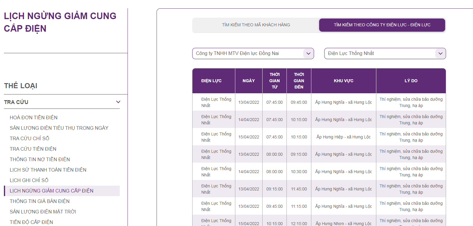The height and width of the screenshot is (226, 473).
Task: Select the Lịch ghi chỉ số item
Action: tap(29, 180)
